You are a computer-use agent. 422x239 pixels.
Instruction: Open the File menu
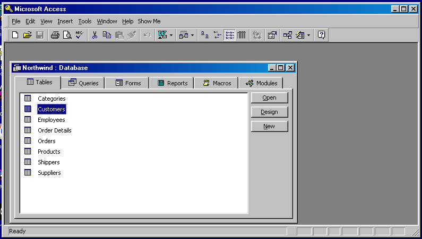(16, 21)
